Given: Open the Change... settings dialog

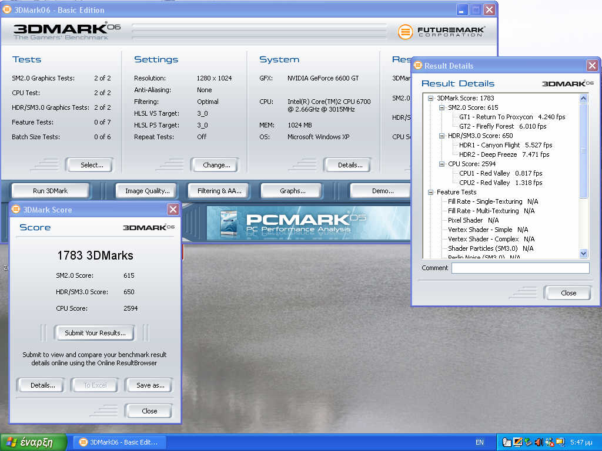Looking at the screenshot, I should coord(215,165).
